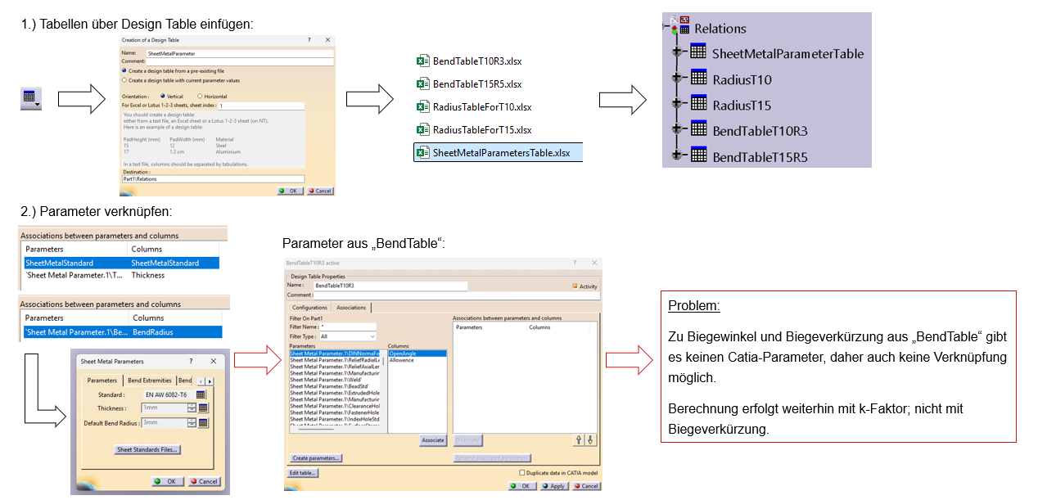
Task: Click the Create parameters... button
Action: tap(316, 458)
